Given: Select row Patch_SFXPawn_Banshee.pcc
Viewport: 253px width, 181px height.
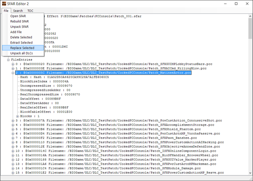Looking at the screenshot, I should point(106,138).
